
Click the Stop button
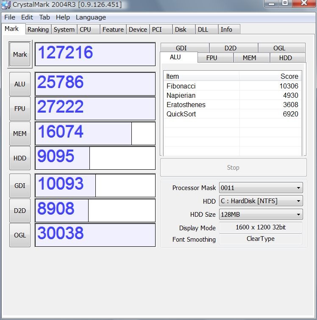(233, 168)
